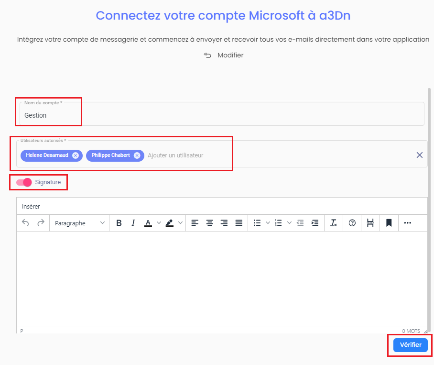Remove Philippe Chabert from authorized users
Viewport: 434px width, 365px height.
point(137,155)
